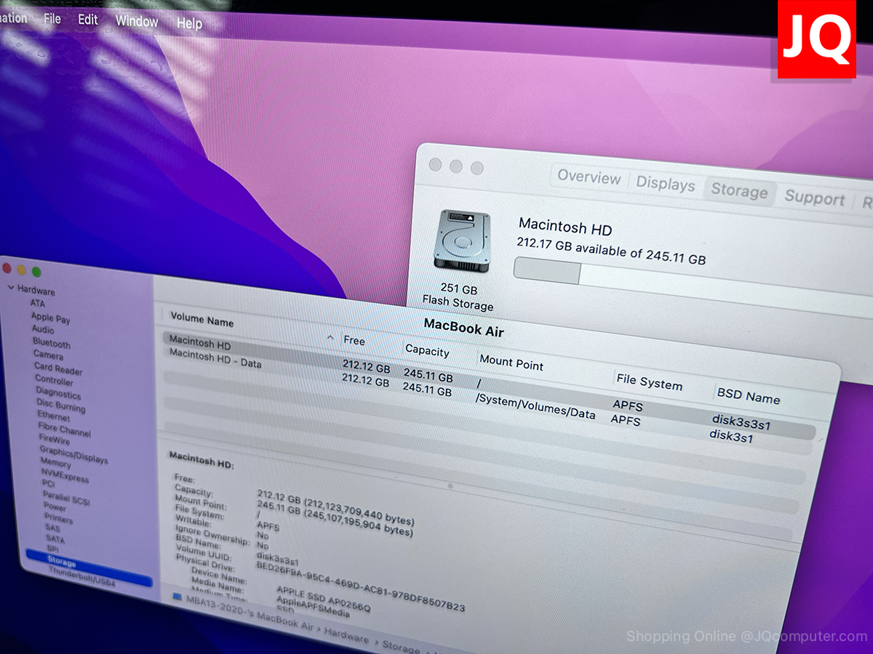
Task: Select Printers in the sidebar
Action: (x=58, y=519)
